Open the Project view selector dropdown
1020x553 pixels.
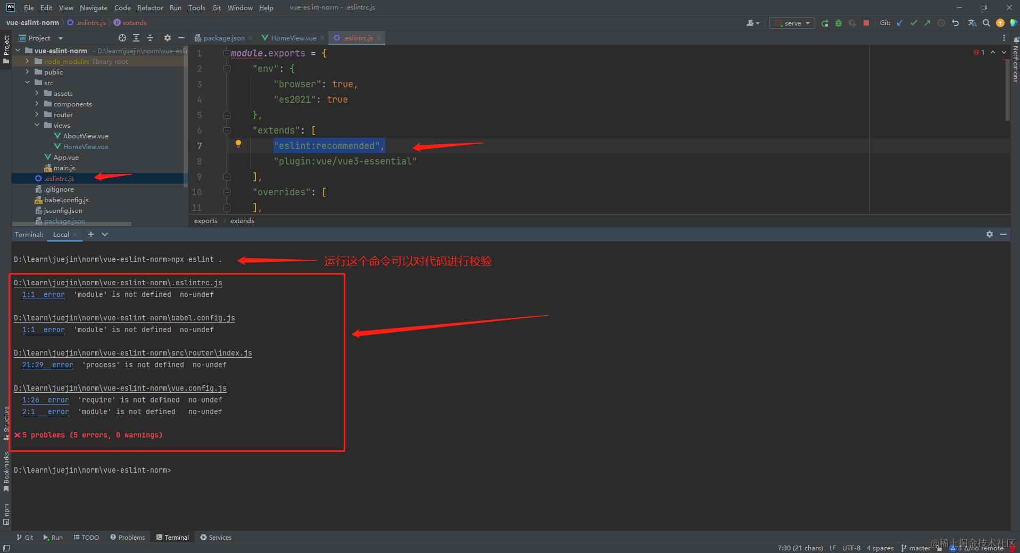pyautogui.click(x=41, y=38)
